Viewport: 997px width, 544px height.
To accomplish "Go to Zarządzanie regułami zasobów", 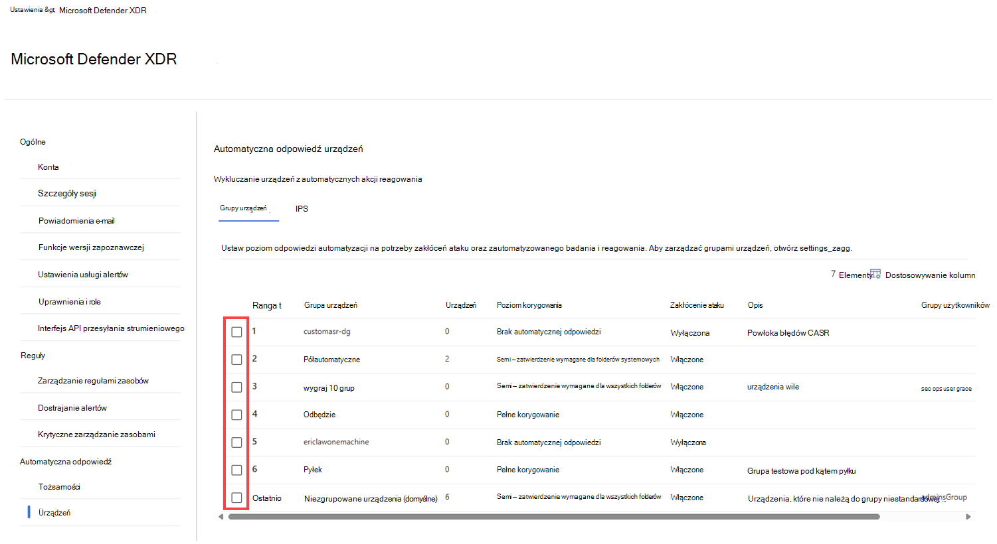I will pos(93,381).
